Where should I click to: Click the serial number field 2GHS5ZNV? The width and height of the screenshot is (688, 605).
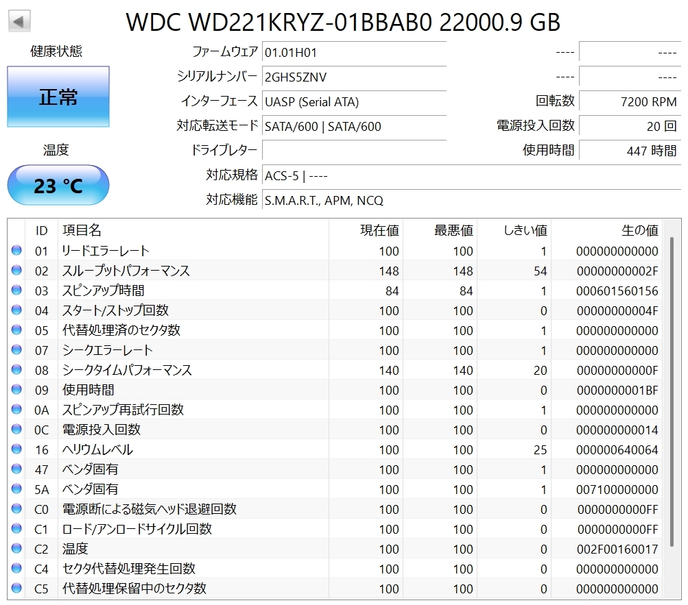tap(354, 77)
